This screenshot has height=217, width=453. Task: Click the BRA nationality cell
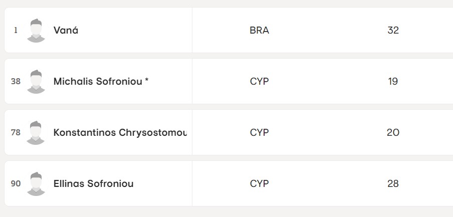259,31
